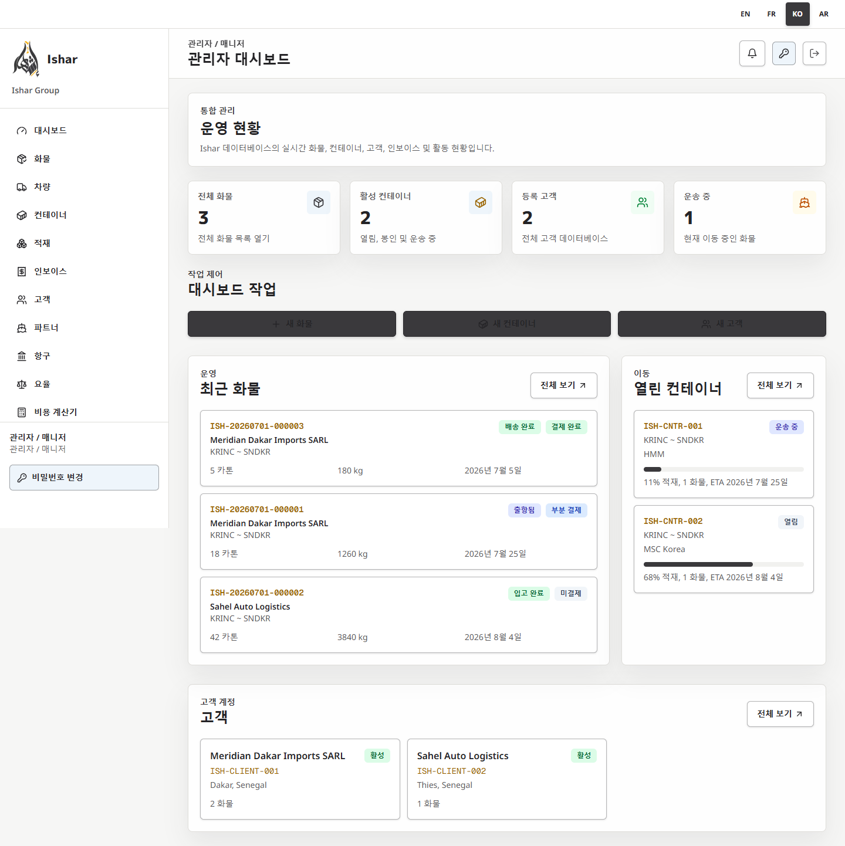Click the ISH-CNTR-001 load progress bar
Screen dimensions: 845x846
pos(724,469)
